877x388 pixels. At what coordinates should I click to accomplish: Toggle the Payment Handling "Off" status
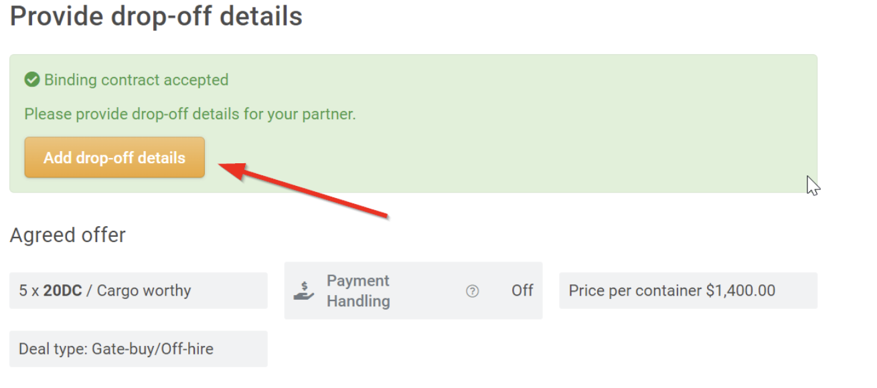[x=522, y=290]
